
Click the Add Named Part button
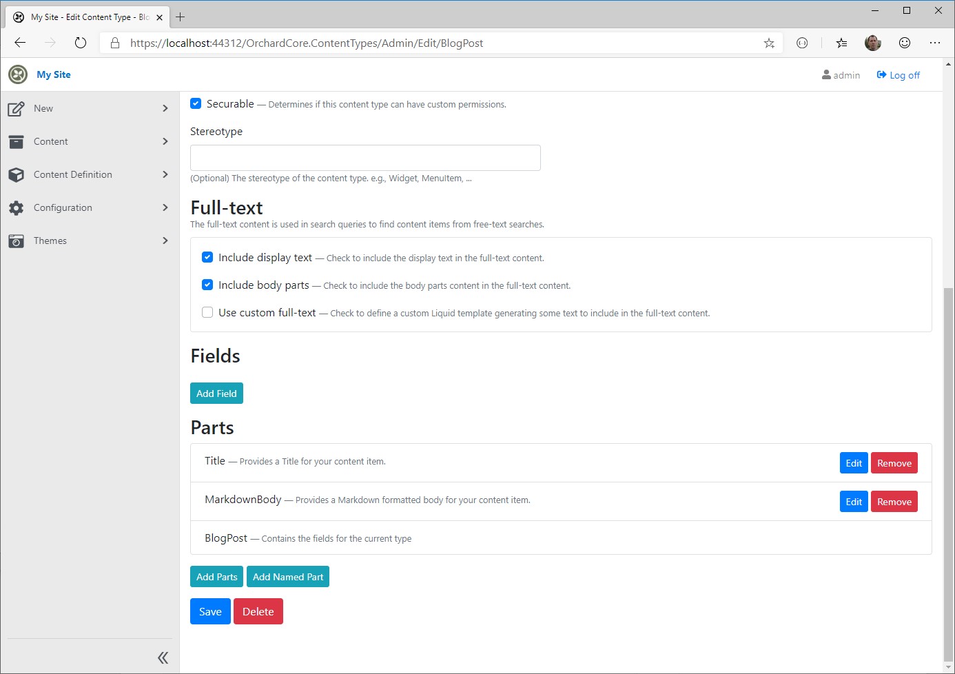[288, 576]
